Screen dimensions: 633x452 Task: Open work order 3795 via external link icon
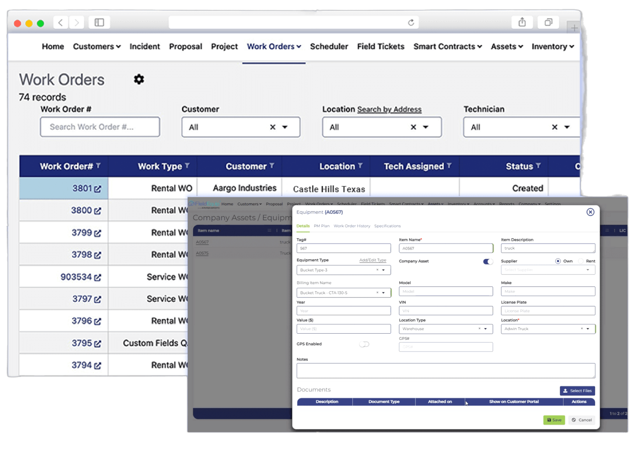click(x=98, y=343)
